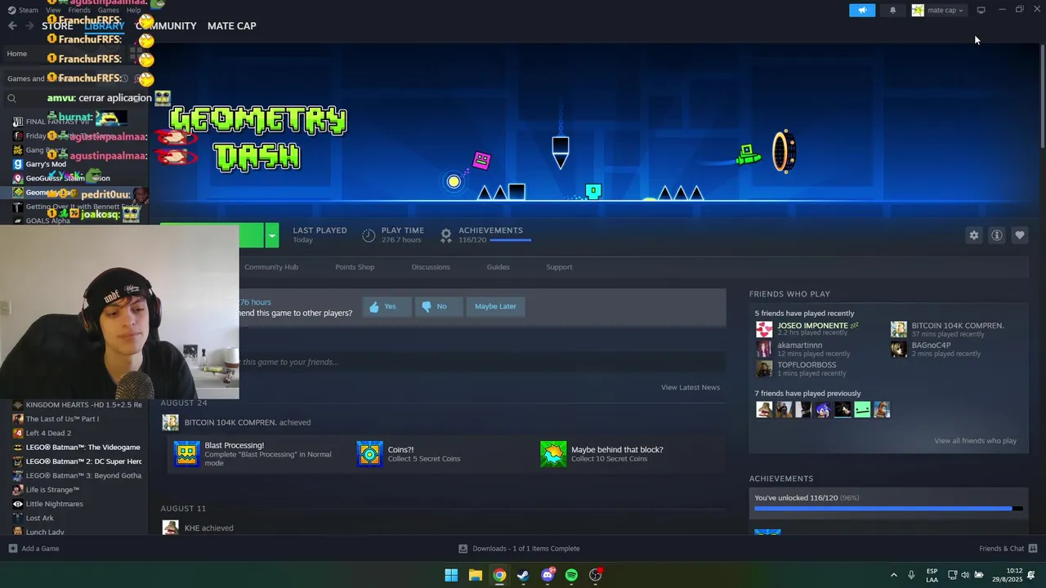Image resolution: width=1046 pixels, height=588 pixels.
Task: Go back with the left arrow
Action: 12,25
